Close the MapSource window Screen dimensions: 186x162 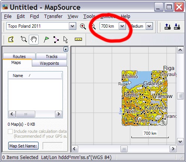[179, 7]
